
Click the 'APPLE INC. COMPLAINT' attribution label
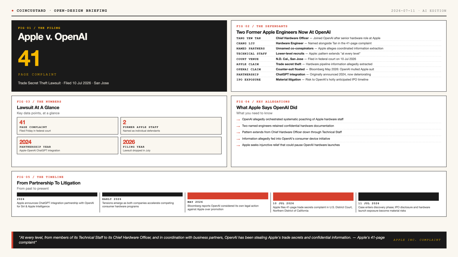coord(417,240)
